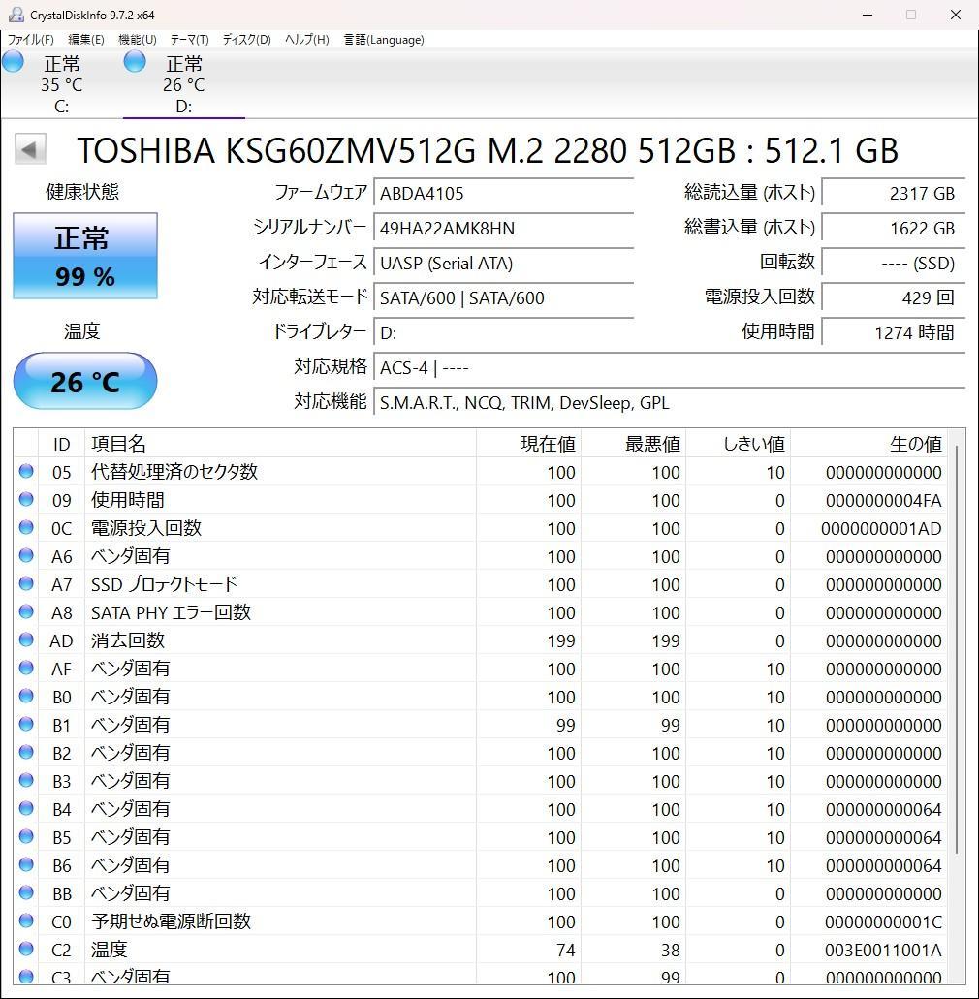Click status orb of row B5

pyautogui.click(x=26, y=836)
